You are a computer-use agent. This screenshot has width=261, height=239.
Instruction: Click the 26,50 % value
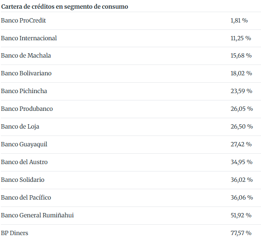coord(241,126)
